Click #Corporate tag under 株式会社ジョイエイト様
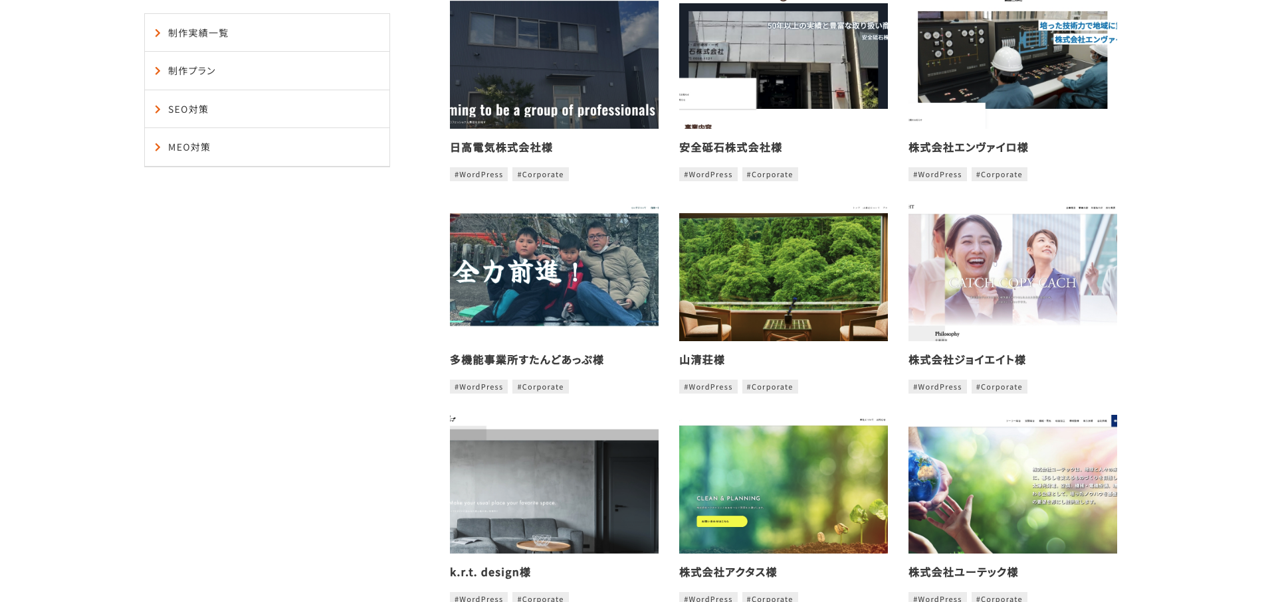 point(999,386)
